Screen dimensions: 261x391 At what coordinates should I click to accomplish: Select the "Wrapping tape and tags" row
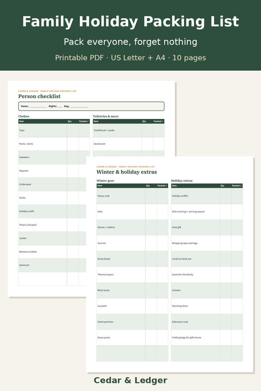[207, 243]
